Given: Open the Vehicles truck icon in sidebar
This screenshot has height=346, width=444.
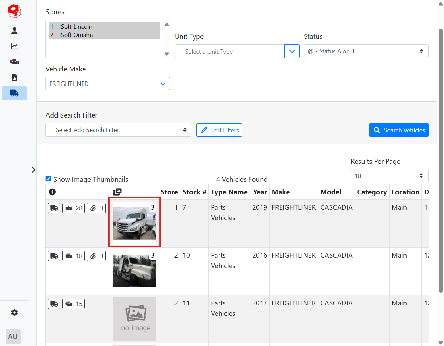Looking at the screenshot, I should click(x=14, y=93).
